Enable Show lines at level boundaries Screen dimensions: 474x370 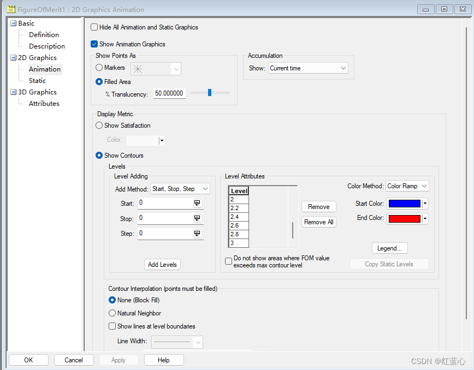pyautogui.click(x=112, y=326)
